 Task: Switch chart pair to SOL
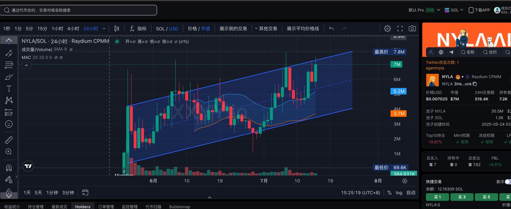160,29
